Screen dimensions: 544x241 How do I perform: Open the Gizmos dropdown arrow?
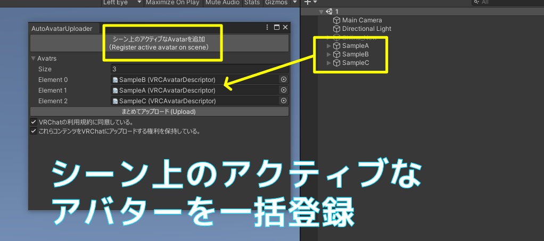[x=295, y=2]
